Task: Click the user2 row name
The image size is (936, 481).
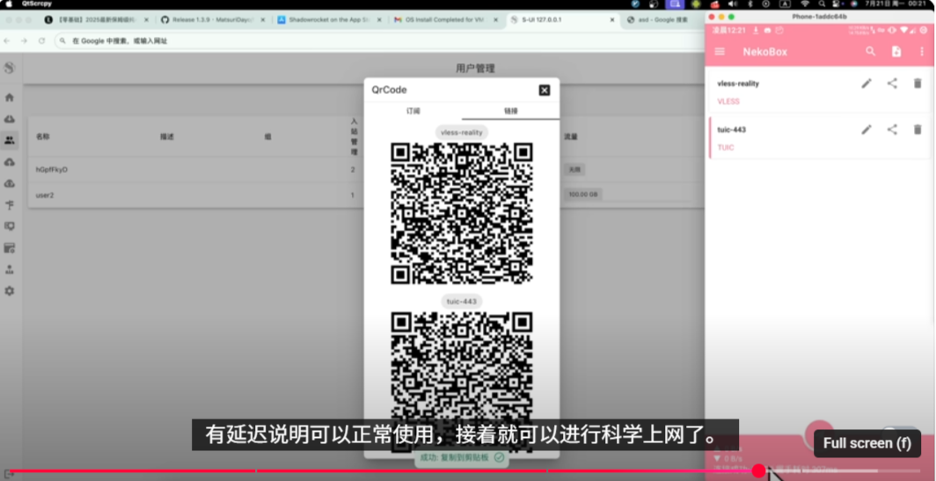Action: (44, 194)
